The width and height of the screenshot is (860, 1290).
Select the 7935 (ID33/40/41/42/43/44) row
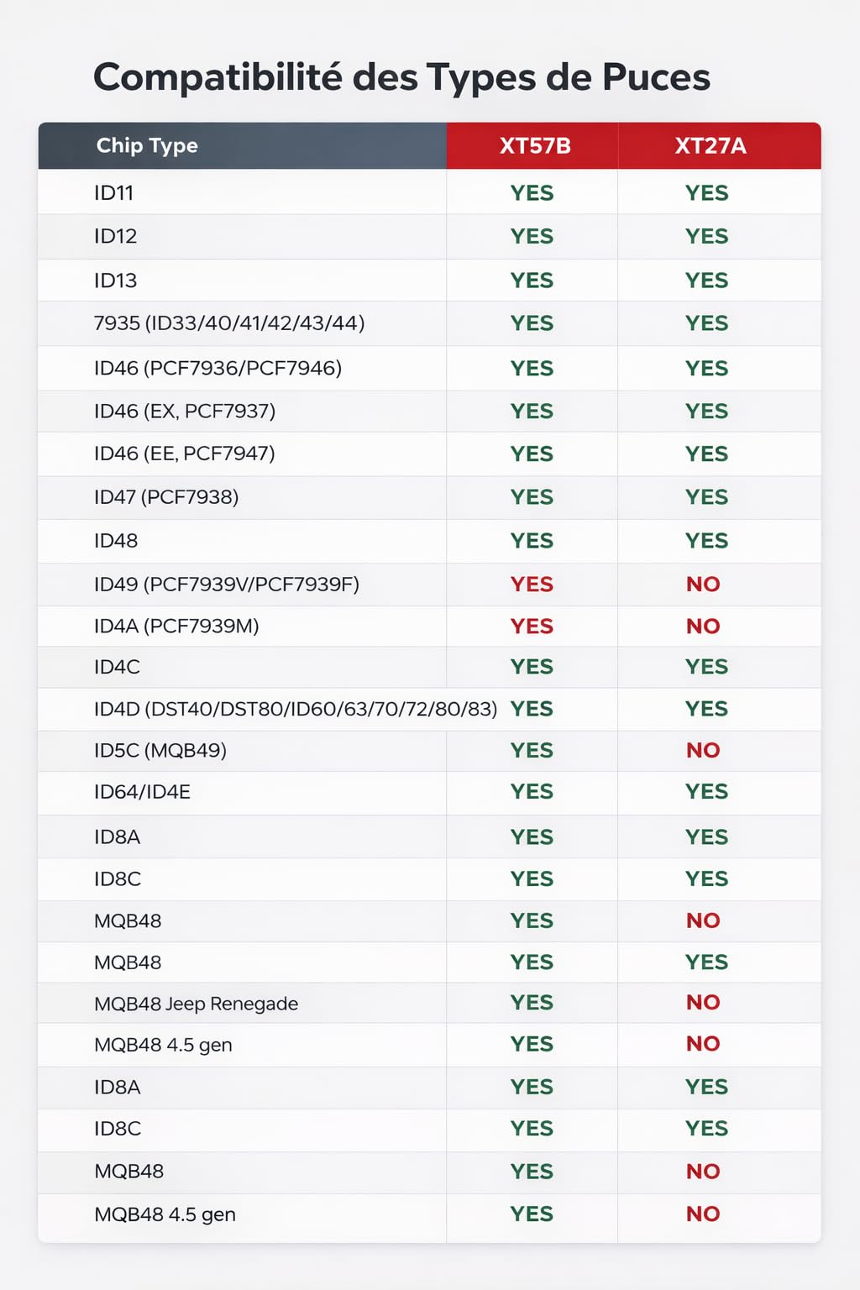[x=429, y=323]
